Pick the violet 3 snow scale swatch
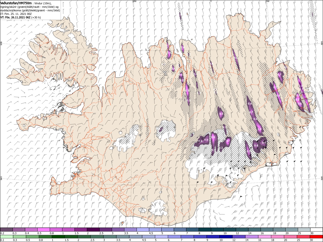Screen dimensions: 323x242 tap(118, 229)
